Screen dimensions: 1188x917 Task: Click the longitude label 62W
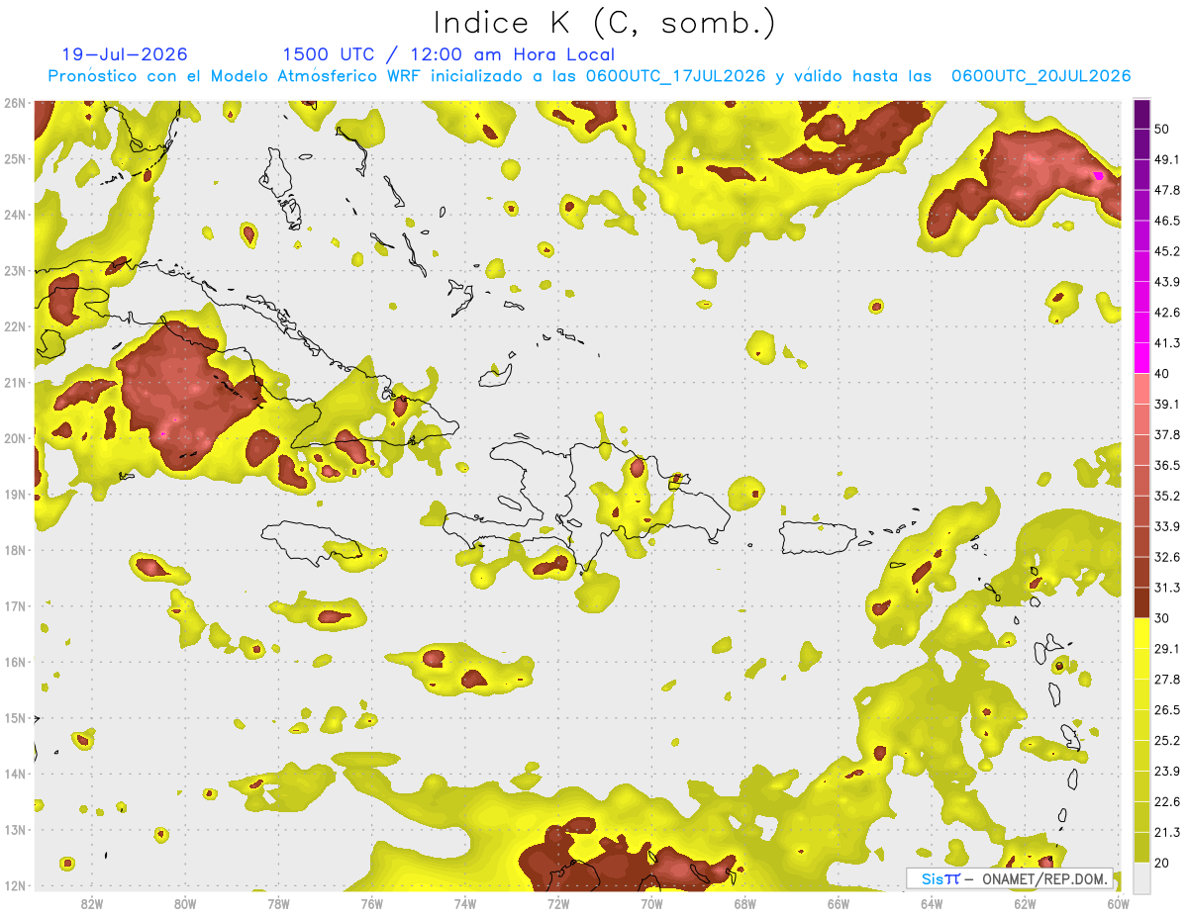pyautogui.click(x=1026, y=903)
